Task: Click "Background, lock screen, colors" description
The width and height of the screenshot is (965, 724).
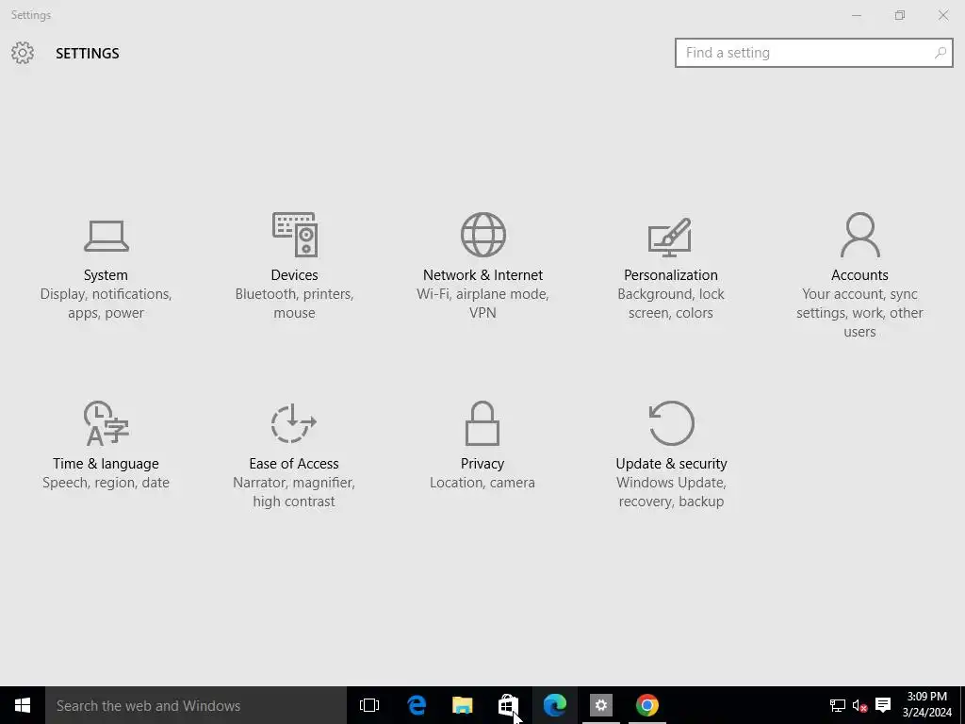Action: coord(671,304)
